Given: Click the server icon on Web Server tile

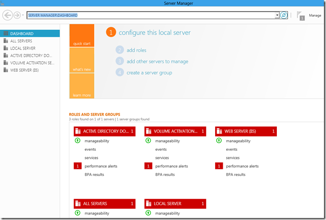Looking at the screenshot, I should tap(219, 131).
